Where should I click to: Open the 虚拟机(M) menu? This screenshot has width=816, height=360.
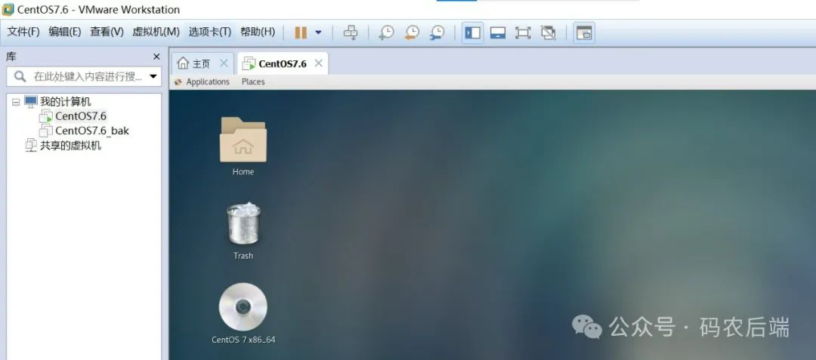156,32
